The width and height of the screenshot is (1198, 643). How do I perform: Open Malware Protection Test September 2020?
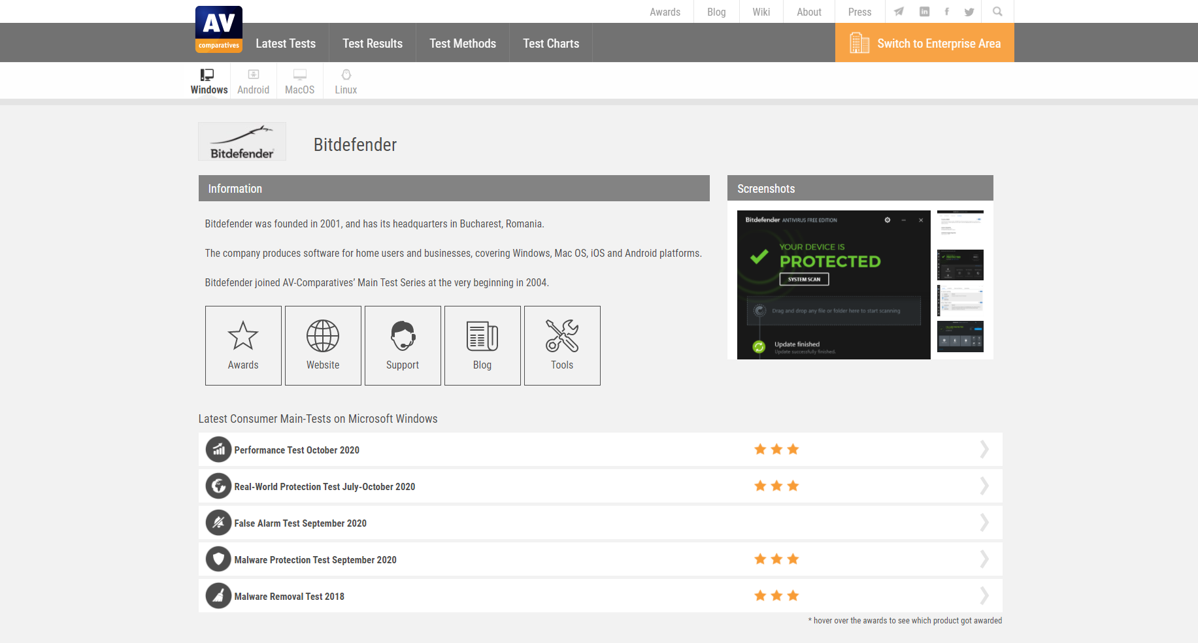click(316, 560)
